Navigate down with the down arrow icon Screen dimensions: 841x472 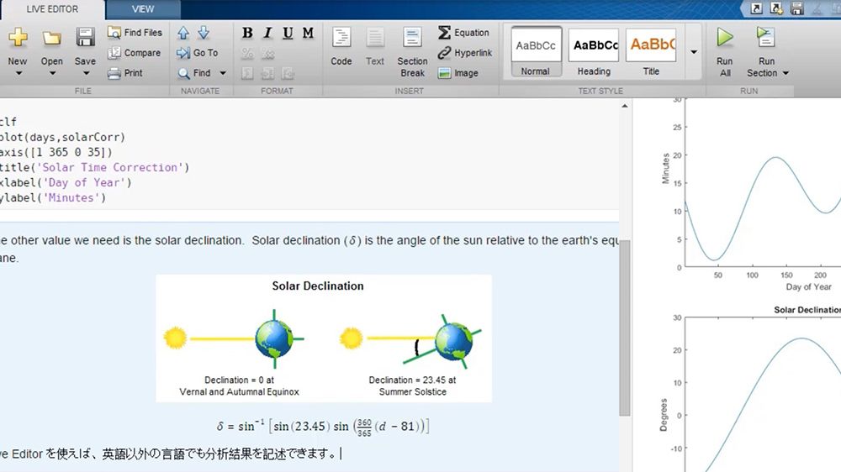click(x=204, y=33)
